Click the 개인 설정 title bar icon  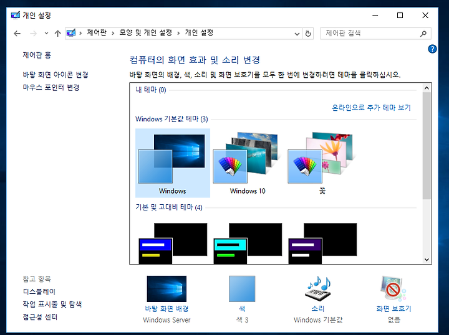tap(16, 15)
